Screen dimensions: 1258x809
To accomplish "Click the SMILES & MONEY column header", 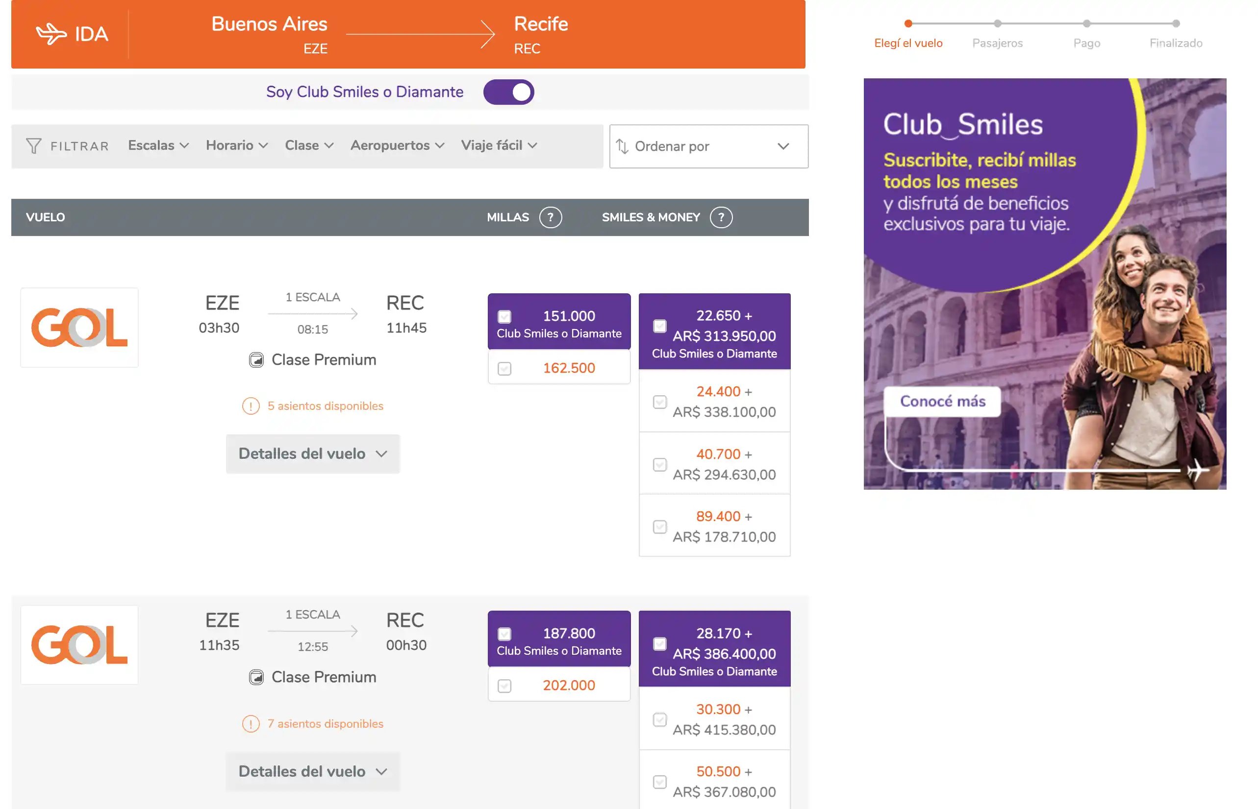I will click(651, 217).
